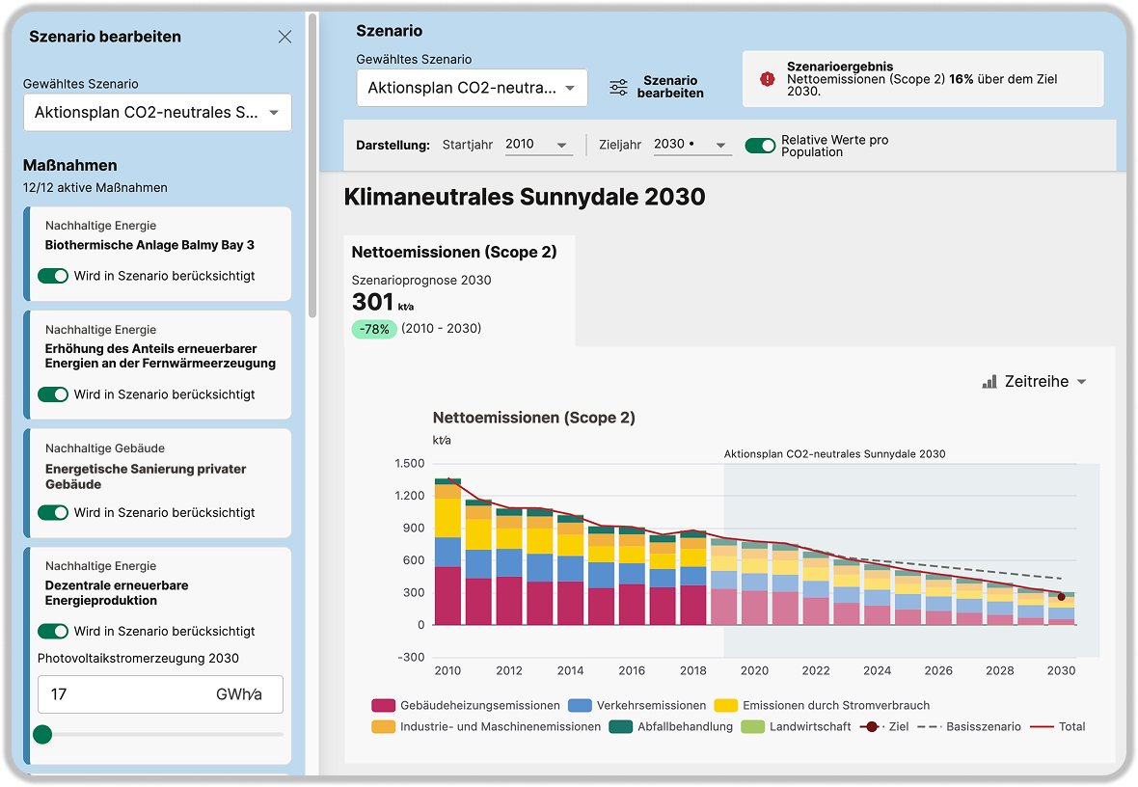Viewport: 1138px width, 787px height.
Task: Open Dezentrale erneuerbare Energieproduktion card title
Action: [116, 592]
